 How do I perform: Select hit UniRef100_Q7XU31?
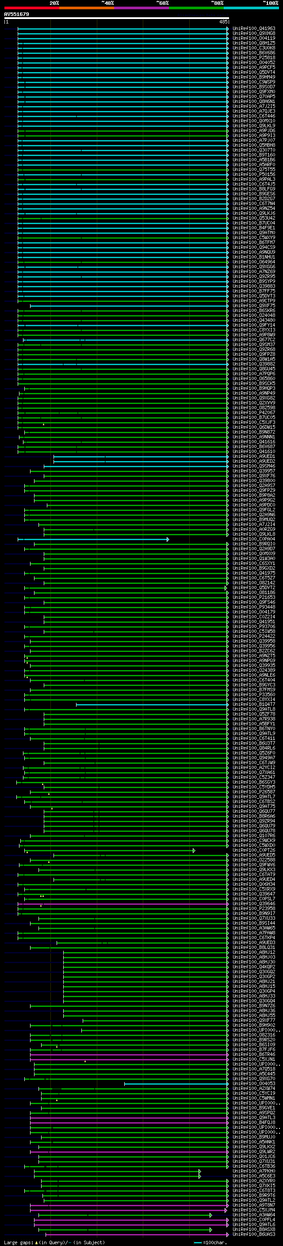click(x=254, y=1161)
